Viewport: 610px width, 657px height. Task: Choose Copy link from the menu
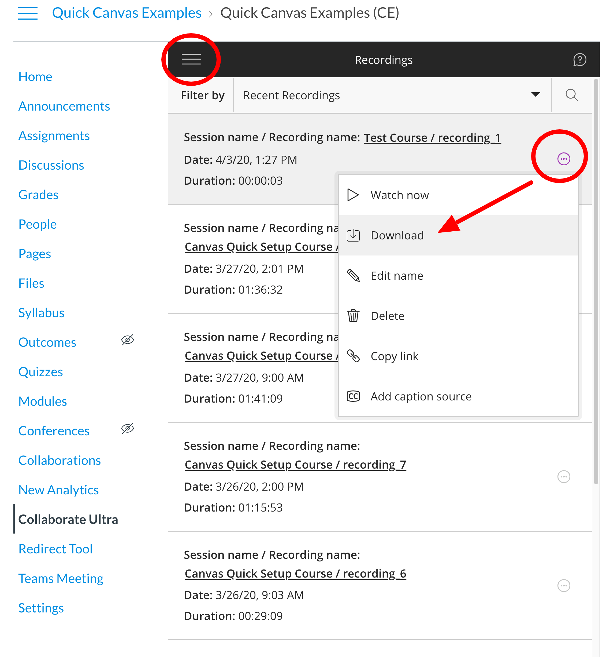click(x=458, y=356)
